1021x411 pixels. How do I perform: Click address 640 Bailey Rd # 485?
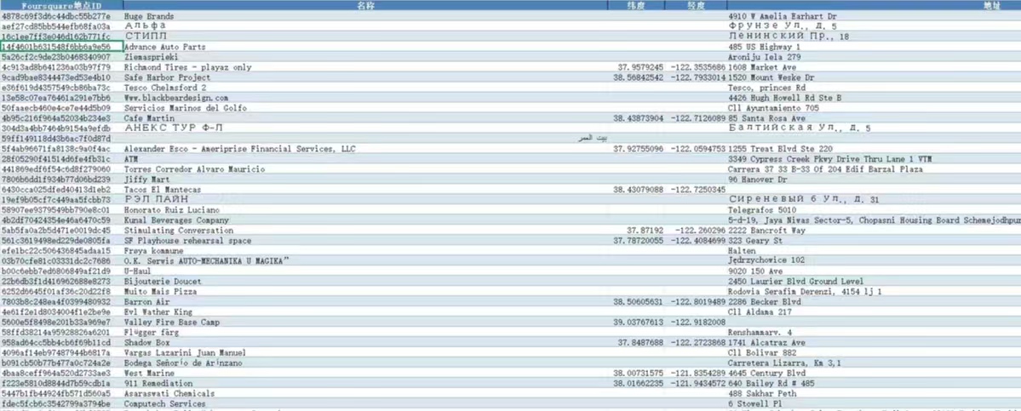[771, 384]
